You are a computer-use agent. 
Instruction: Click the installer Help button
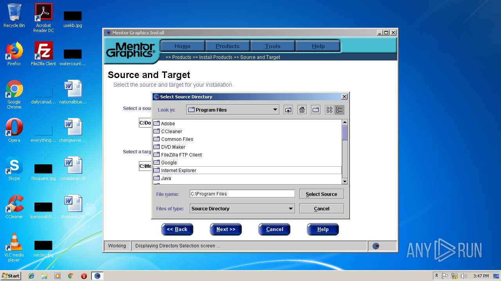pos(323,229)
